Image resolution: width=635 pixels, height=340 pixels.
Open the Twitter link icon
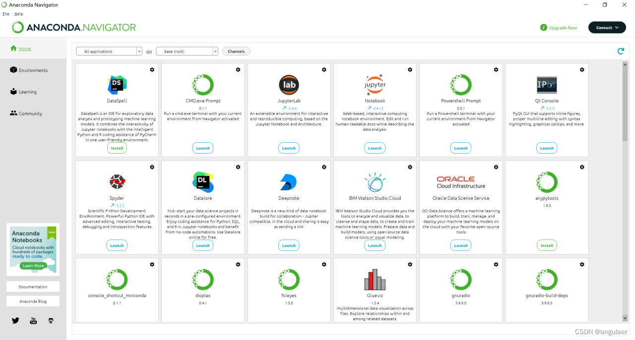tap(15, 321)
